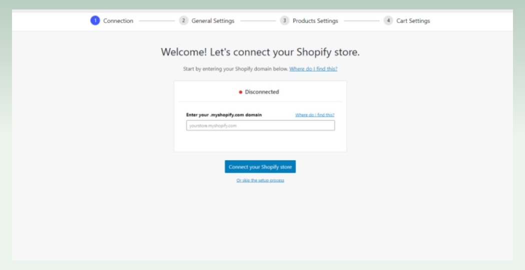Click 'Enter your .myshopify.com domain' label
The width and height of the screenshot is (525, 270).
pyautogui.click(x=224, y=115)
